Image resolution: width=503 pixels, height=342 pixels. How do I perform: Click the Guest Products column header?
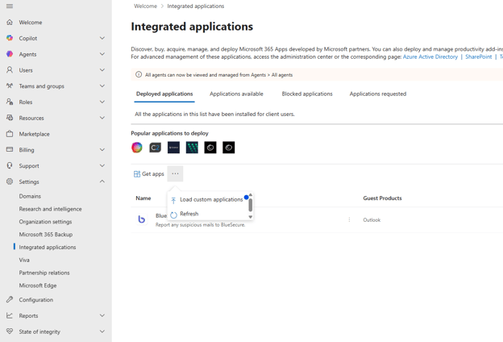pos(382,198)
